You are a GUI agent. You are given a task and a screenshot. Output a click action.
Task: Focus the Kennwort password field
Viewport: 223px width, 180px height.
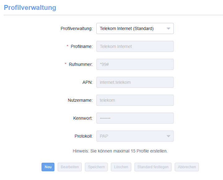(x=135, y=118)
